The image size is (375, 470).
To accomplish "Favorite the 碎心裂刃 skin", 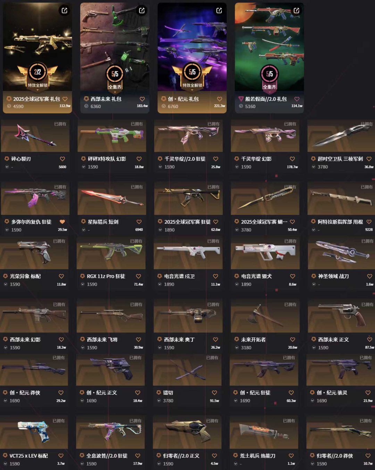I will (62, 159).
